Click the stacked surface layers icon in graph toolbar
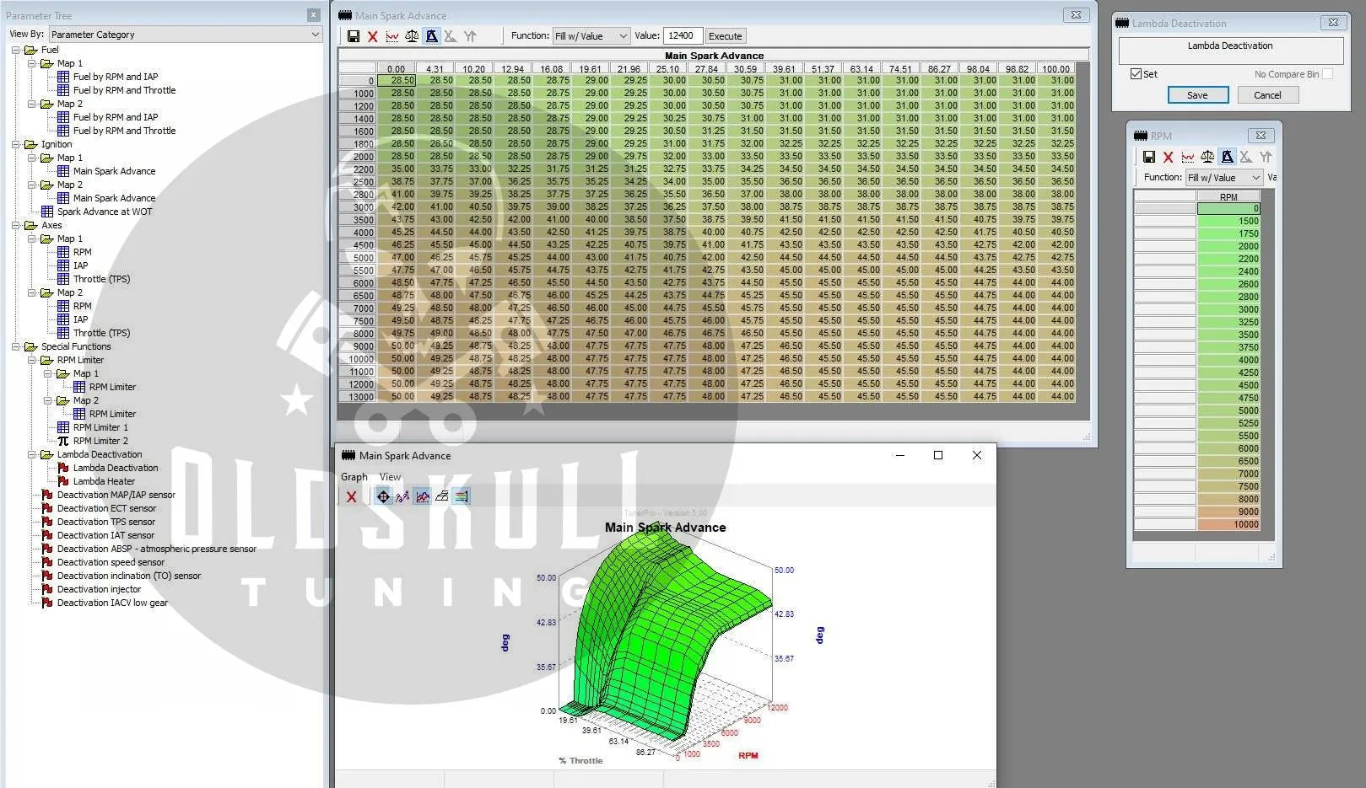 pyautogui.click(x=441, y=496)
